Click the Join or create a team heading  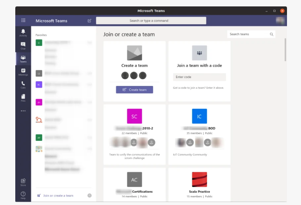pos(129,34)
